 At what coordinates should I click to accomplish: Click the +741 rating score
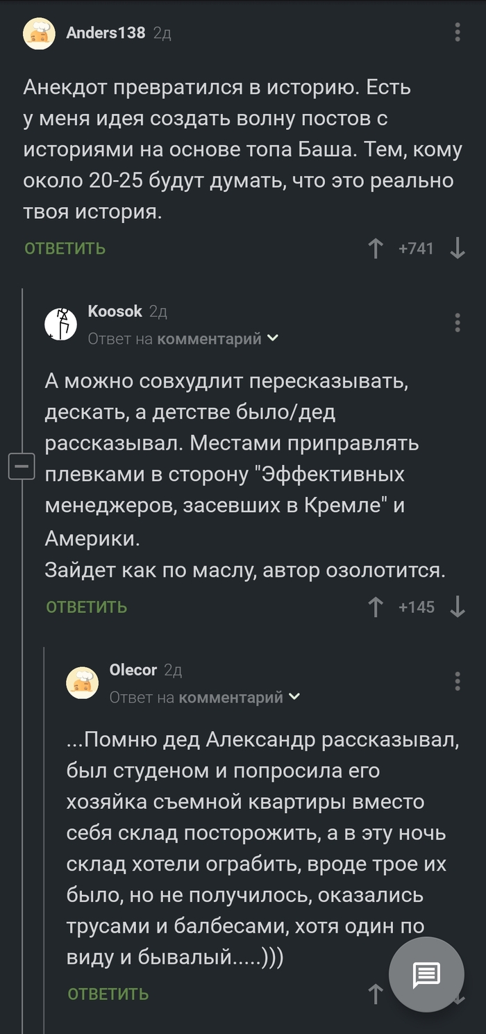pyautogui.click(x=417, y=247)
